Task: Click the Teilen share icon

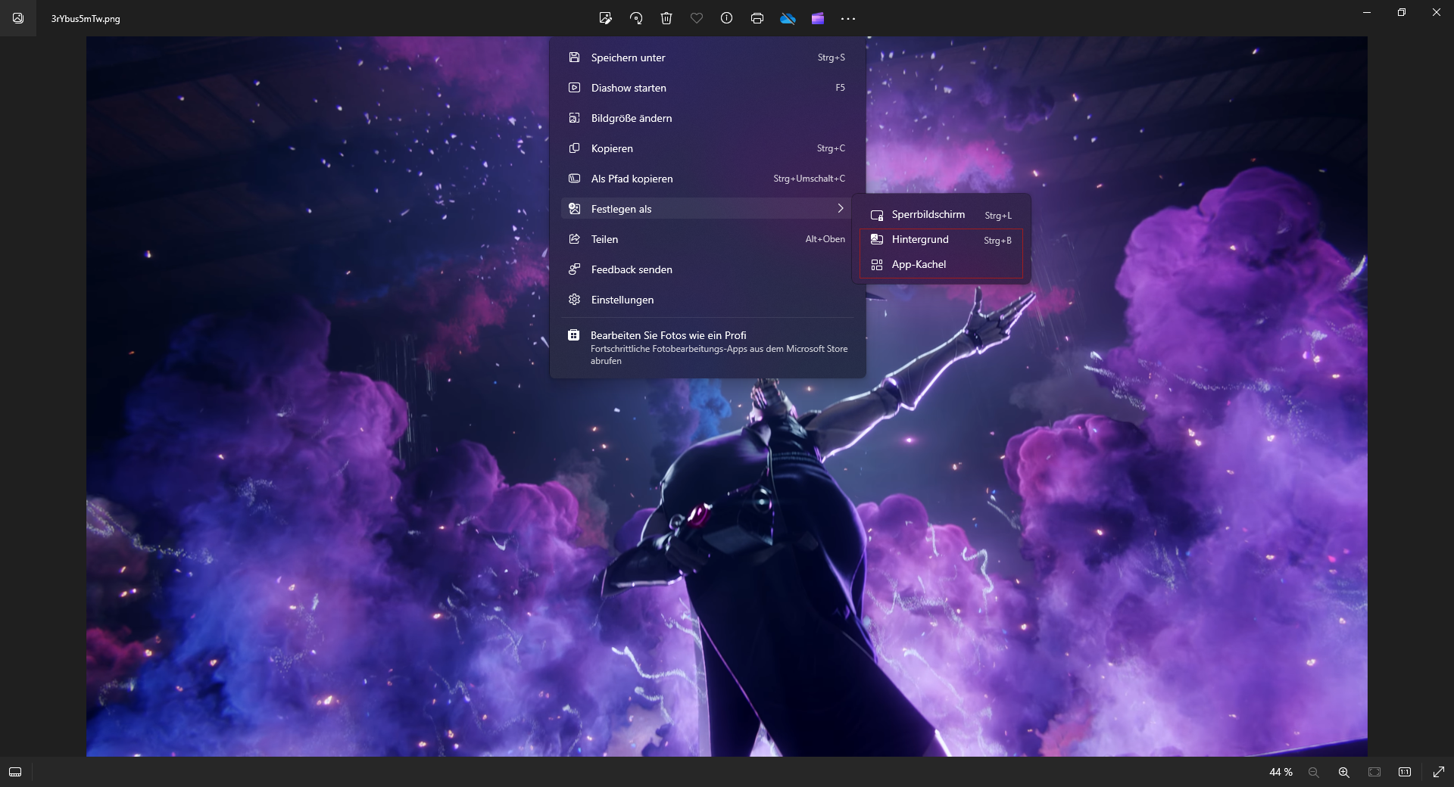Action: (575, 239)
